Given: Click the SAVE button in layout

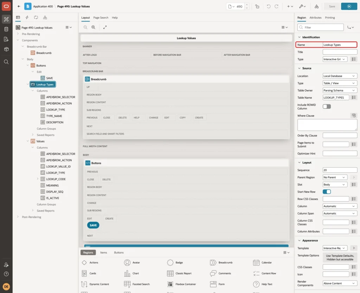Looking at the screenshot, I should click(x=93, y=225).
